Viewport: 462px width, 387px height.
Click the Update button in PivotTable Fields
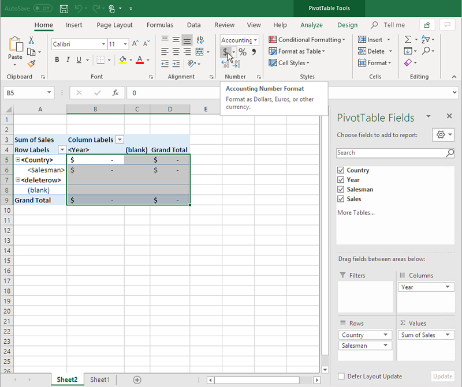pos(442,376)
